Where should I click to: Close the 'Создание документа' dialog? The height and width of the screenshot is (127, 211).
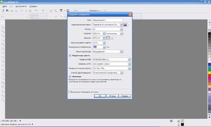[x=130, y=15]
